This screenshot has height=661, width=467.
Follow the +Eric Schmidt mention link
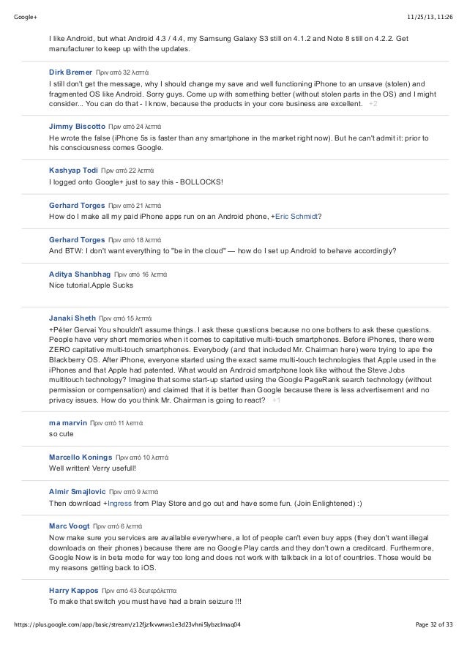pyautogui.click(x=296, y=217)
